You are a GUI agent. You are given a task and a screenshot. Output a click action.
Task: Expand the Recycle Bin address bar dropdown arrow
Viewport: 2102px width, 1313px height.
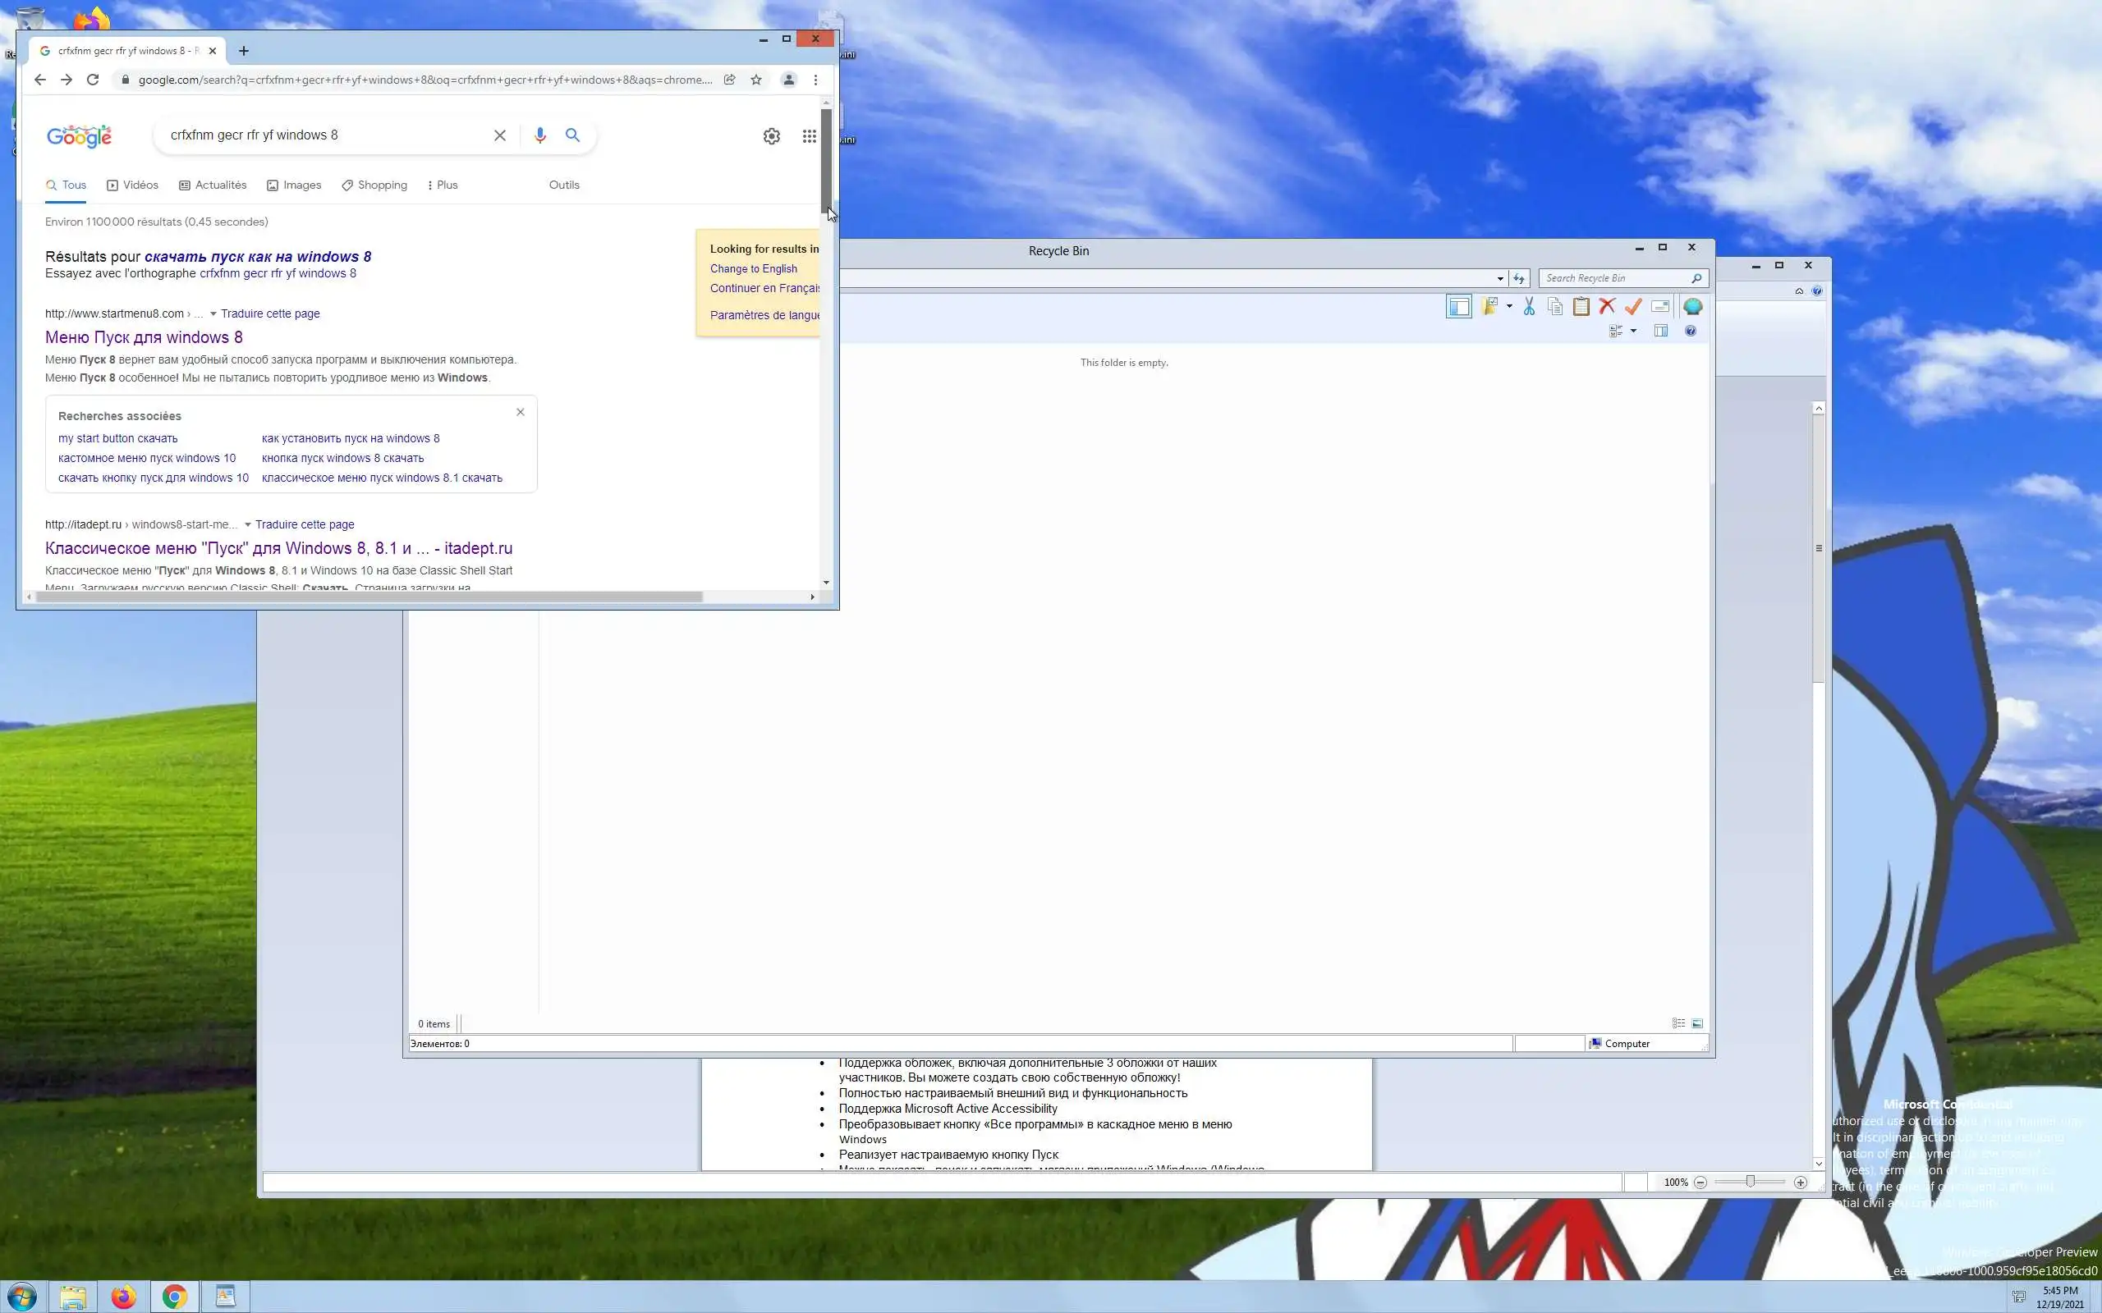pos(1500,279)
